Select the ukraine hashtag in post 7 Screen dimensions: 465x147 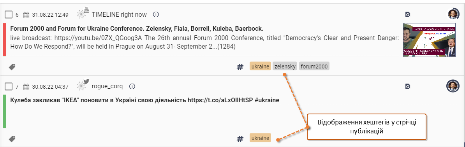[x=261, y=138]
